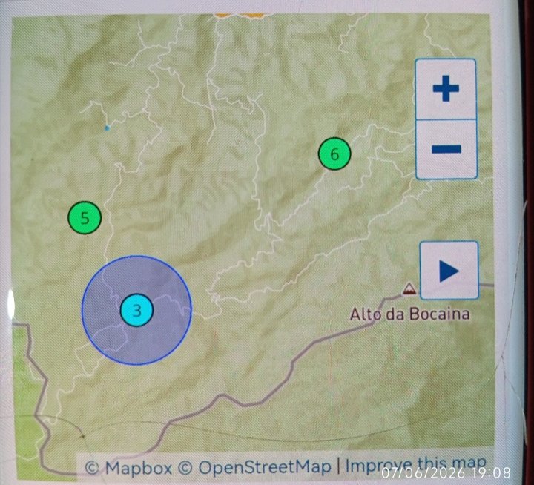Image resolution: width=534 pixels, height=485 pixels.
Task: Open the green cluster marker labeled 5
Action: [x=85, y=217]
